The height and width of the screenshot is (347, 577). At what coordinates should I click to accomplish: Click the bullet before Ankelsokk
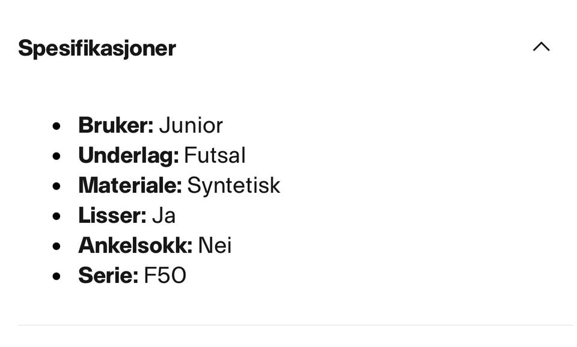[56, 246]
